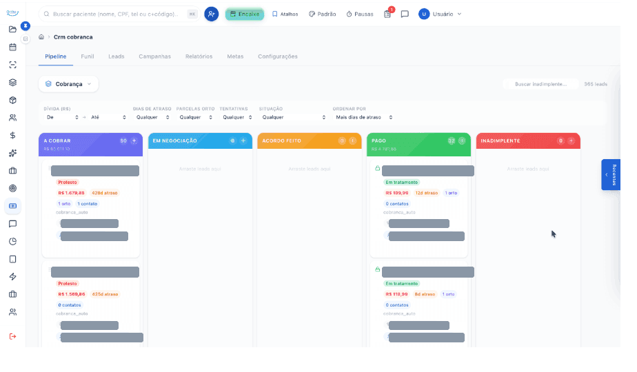Open the messages icon in the top bar

405,14
